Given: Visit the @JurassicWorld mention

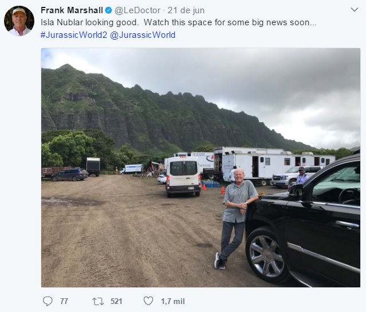Looking at the screenshot, I should [143, 35].
